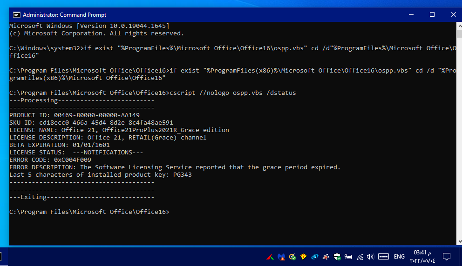Screen dimensions: 462x266
Task: Minimize the Command Prompt window
Action: (411, 15)
